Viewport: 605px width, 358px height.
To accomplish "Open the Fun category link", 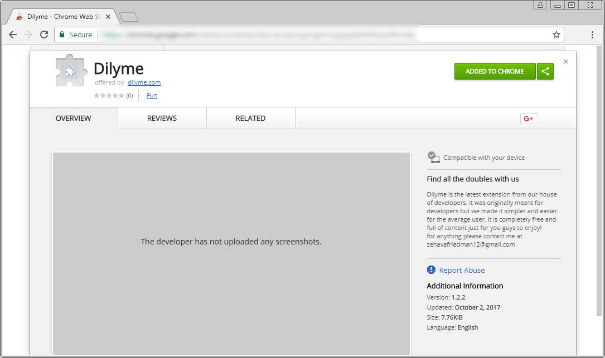I will tap(152, 95).
